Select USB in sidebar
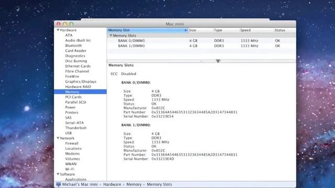 click(69, 133)
